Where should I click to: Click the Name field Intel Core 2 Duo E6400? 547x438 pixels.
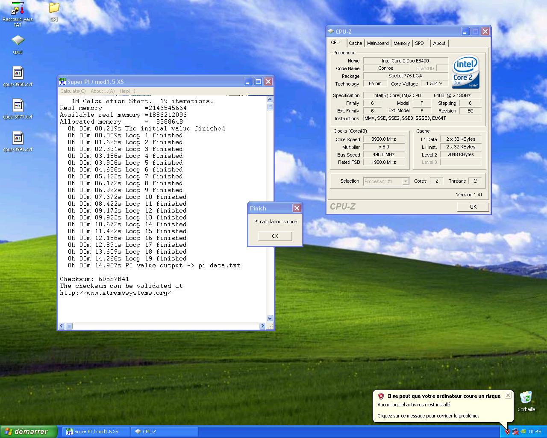tap(406, 61)
